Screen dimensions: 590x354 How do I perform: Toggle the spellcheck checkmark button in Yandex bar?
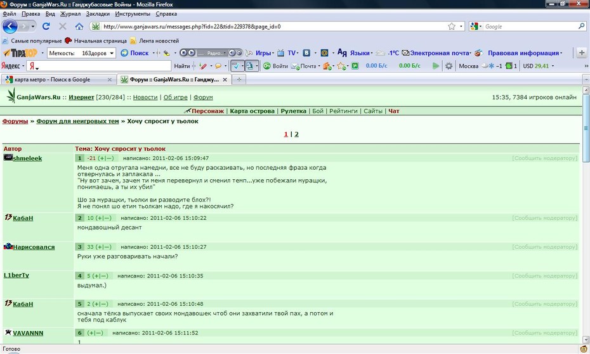pyautogui.click(x=235, y=66)
